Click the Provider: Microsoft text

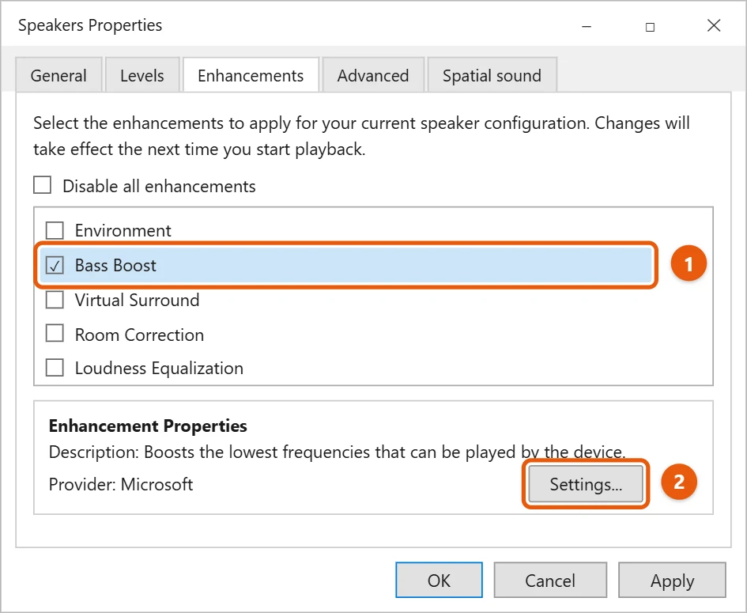click(121, 484)
